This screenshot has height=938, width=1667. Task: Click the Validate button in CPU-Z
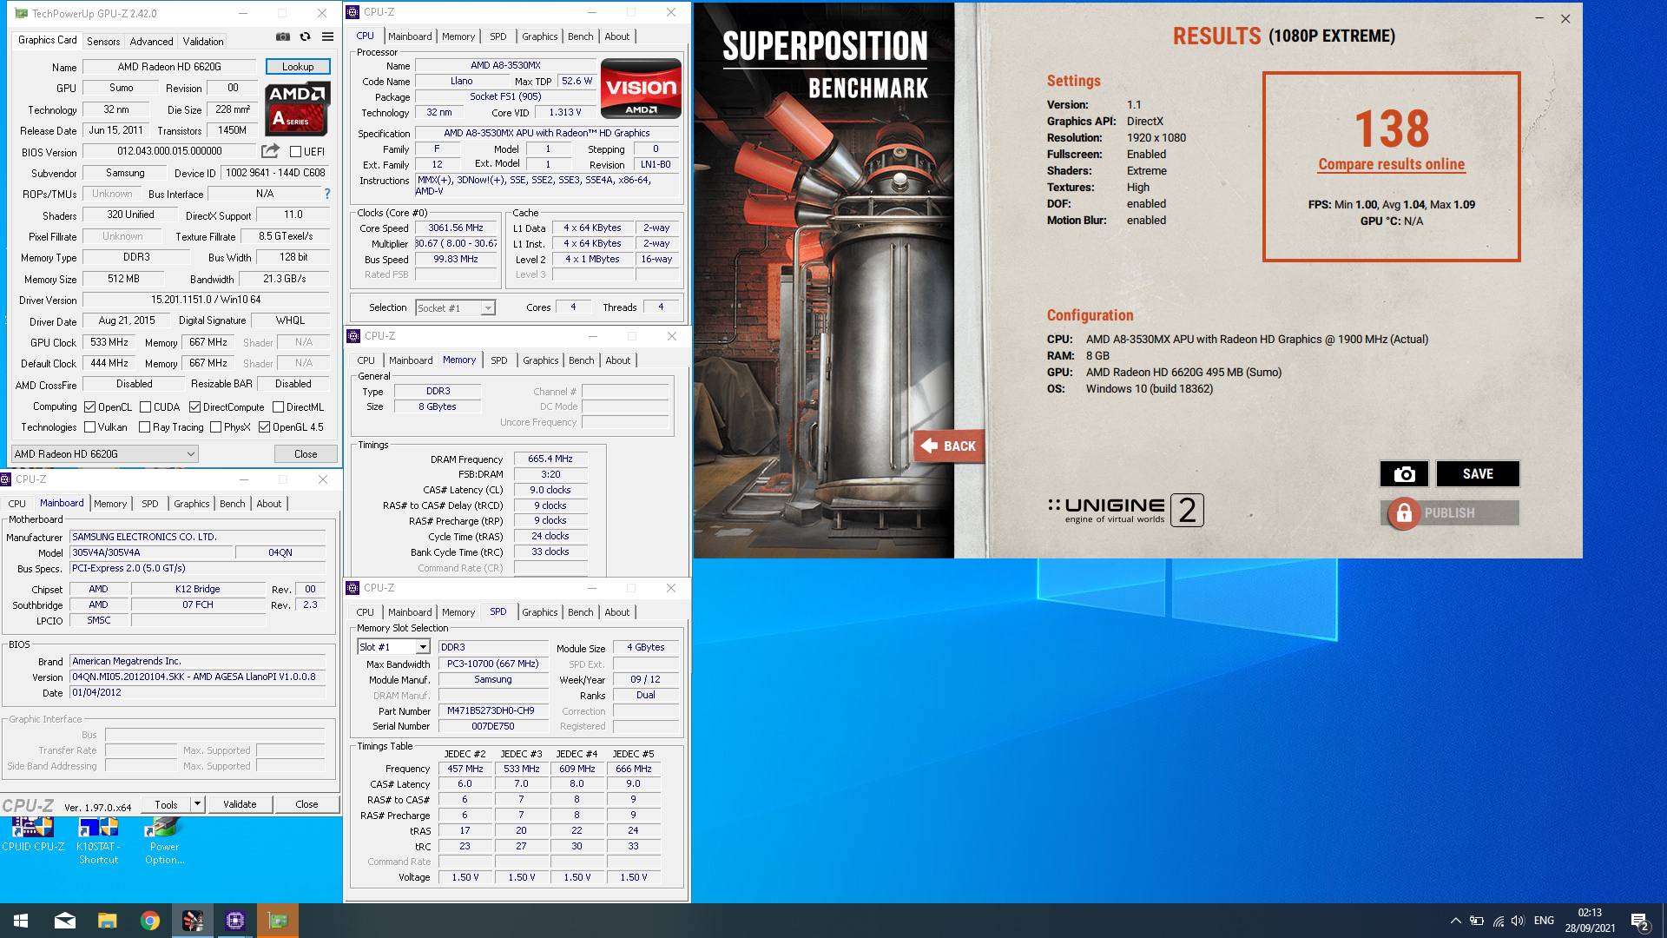coord(240,804)
